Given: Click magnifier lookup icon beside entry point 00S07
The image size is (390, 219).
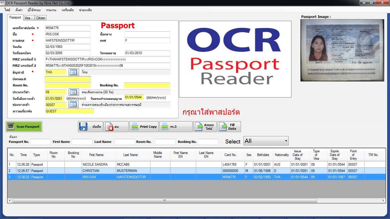Looking at the screenshot, I should tap(74, 105).
